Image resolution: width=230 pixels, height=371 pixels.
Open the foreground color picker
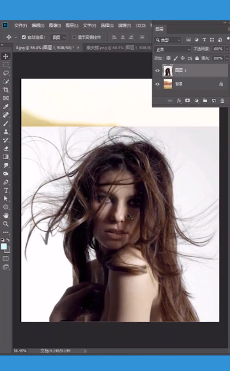click(4, 246)
